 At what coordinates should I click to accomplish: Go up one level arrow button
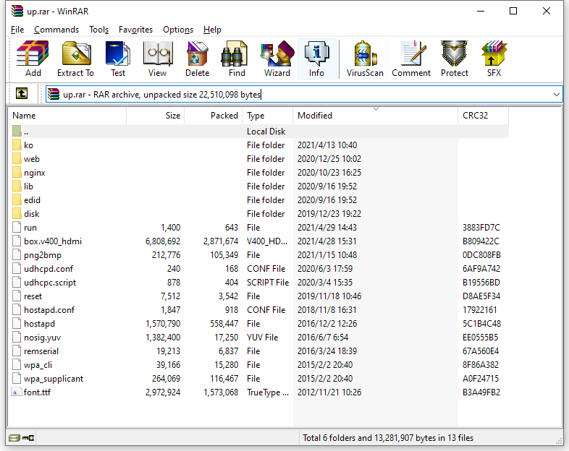pyautogui.click(x=22, y=94)
